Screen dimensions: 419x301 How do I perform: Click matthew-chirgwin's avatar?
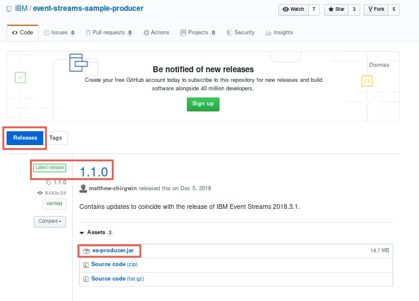point(84,188)
